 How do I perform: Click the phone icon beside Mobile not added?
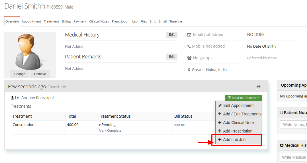pos(189,46)
